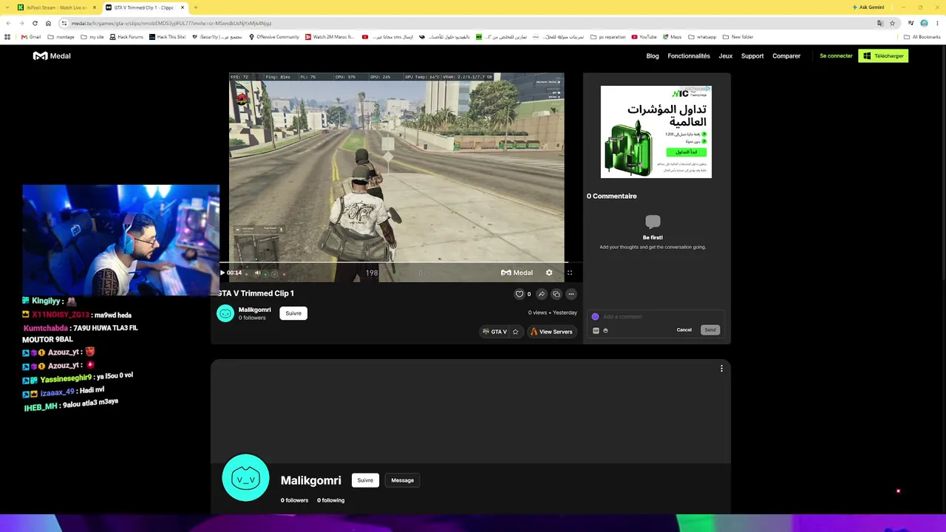Play the GTA V clip video
The image size is (946, 532).
[222, 273]
